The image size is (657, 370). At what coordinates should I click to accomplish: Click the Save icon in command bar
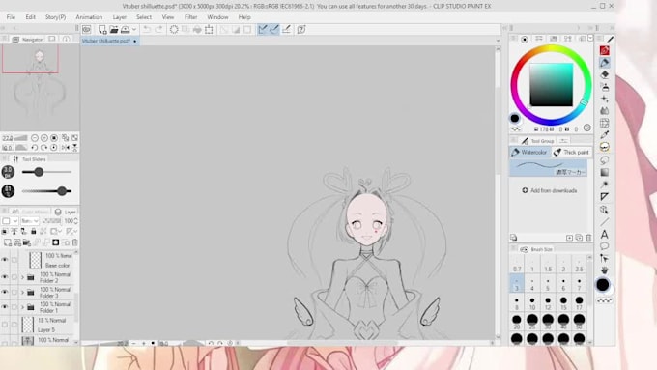click(125, 29)
